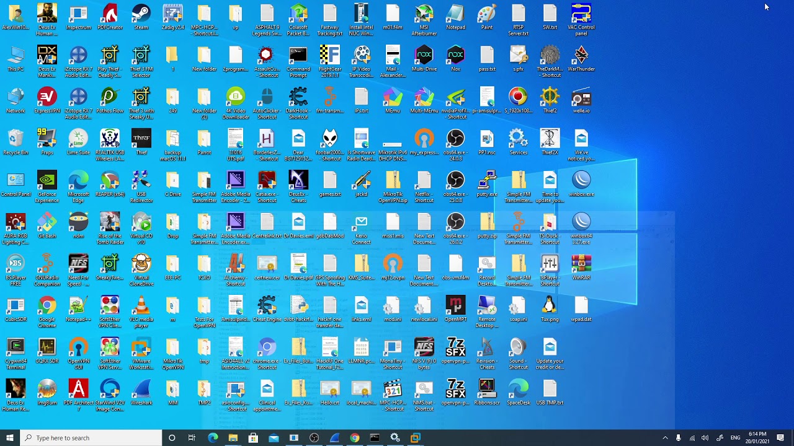Image resolution: width=794 pixels, height=446 pixels.
Task: Select the USB TMP.txt file
Action: 550,392
